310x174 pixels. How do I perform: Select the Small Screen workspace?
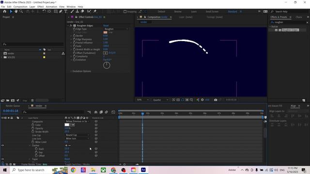click(212, 12)
